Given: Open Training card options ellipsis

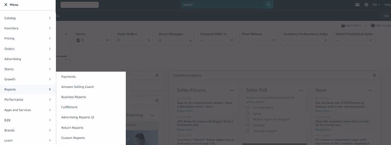Looking at the screenshot, I should [x=152, y=115].
